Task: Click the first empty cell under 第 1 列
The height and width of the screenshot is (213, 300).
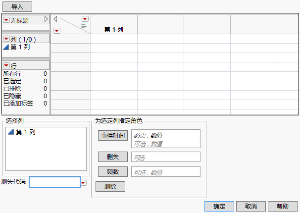Action: (114, 39)
